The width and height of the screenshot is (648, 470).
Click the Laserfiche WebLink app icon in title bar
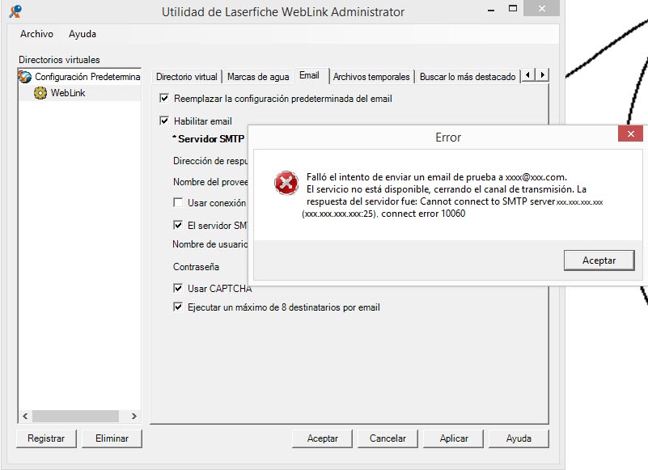15,11
